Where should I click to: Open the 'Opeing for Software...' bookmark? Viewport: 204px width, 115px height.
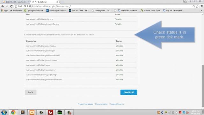(34, 11)
